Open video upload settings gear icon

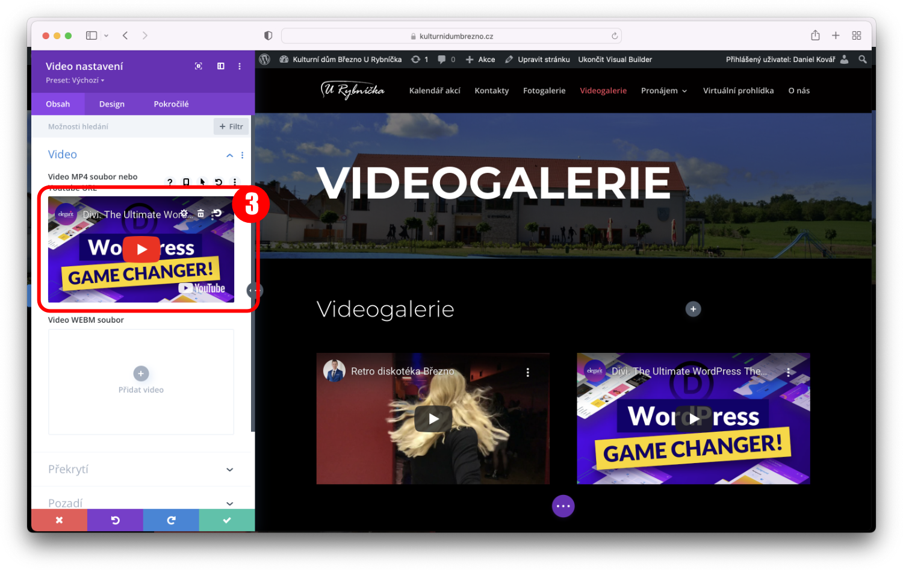(184, 214)
